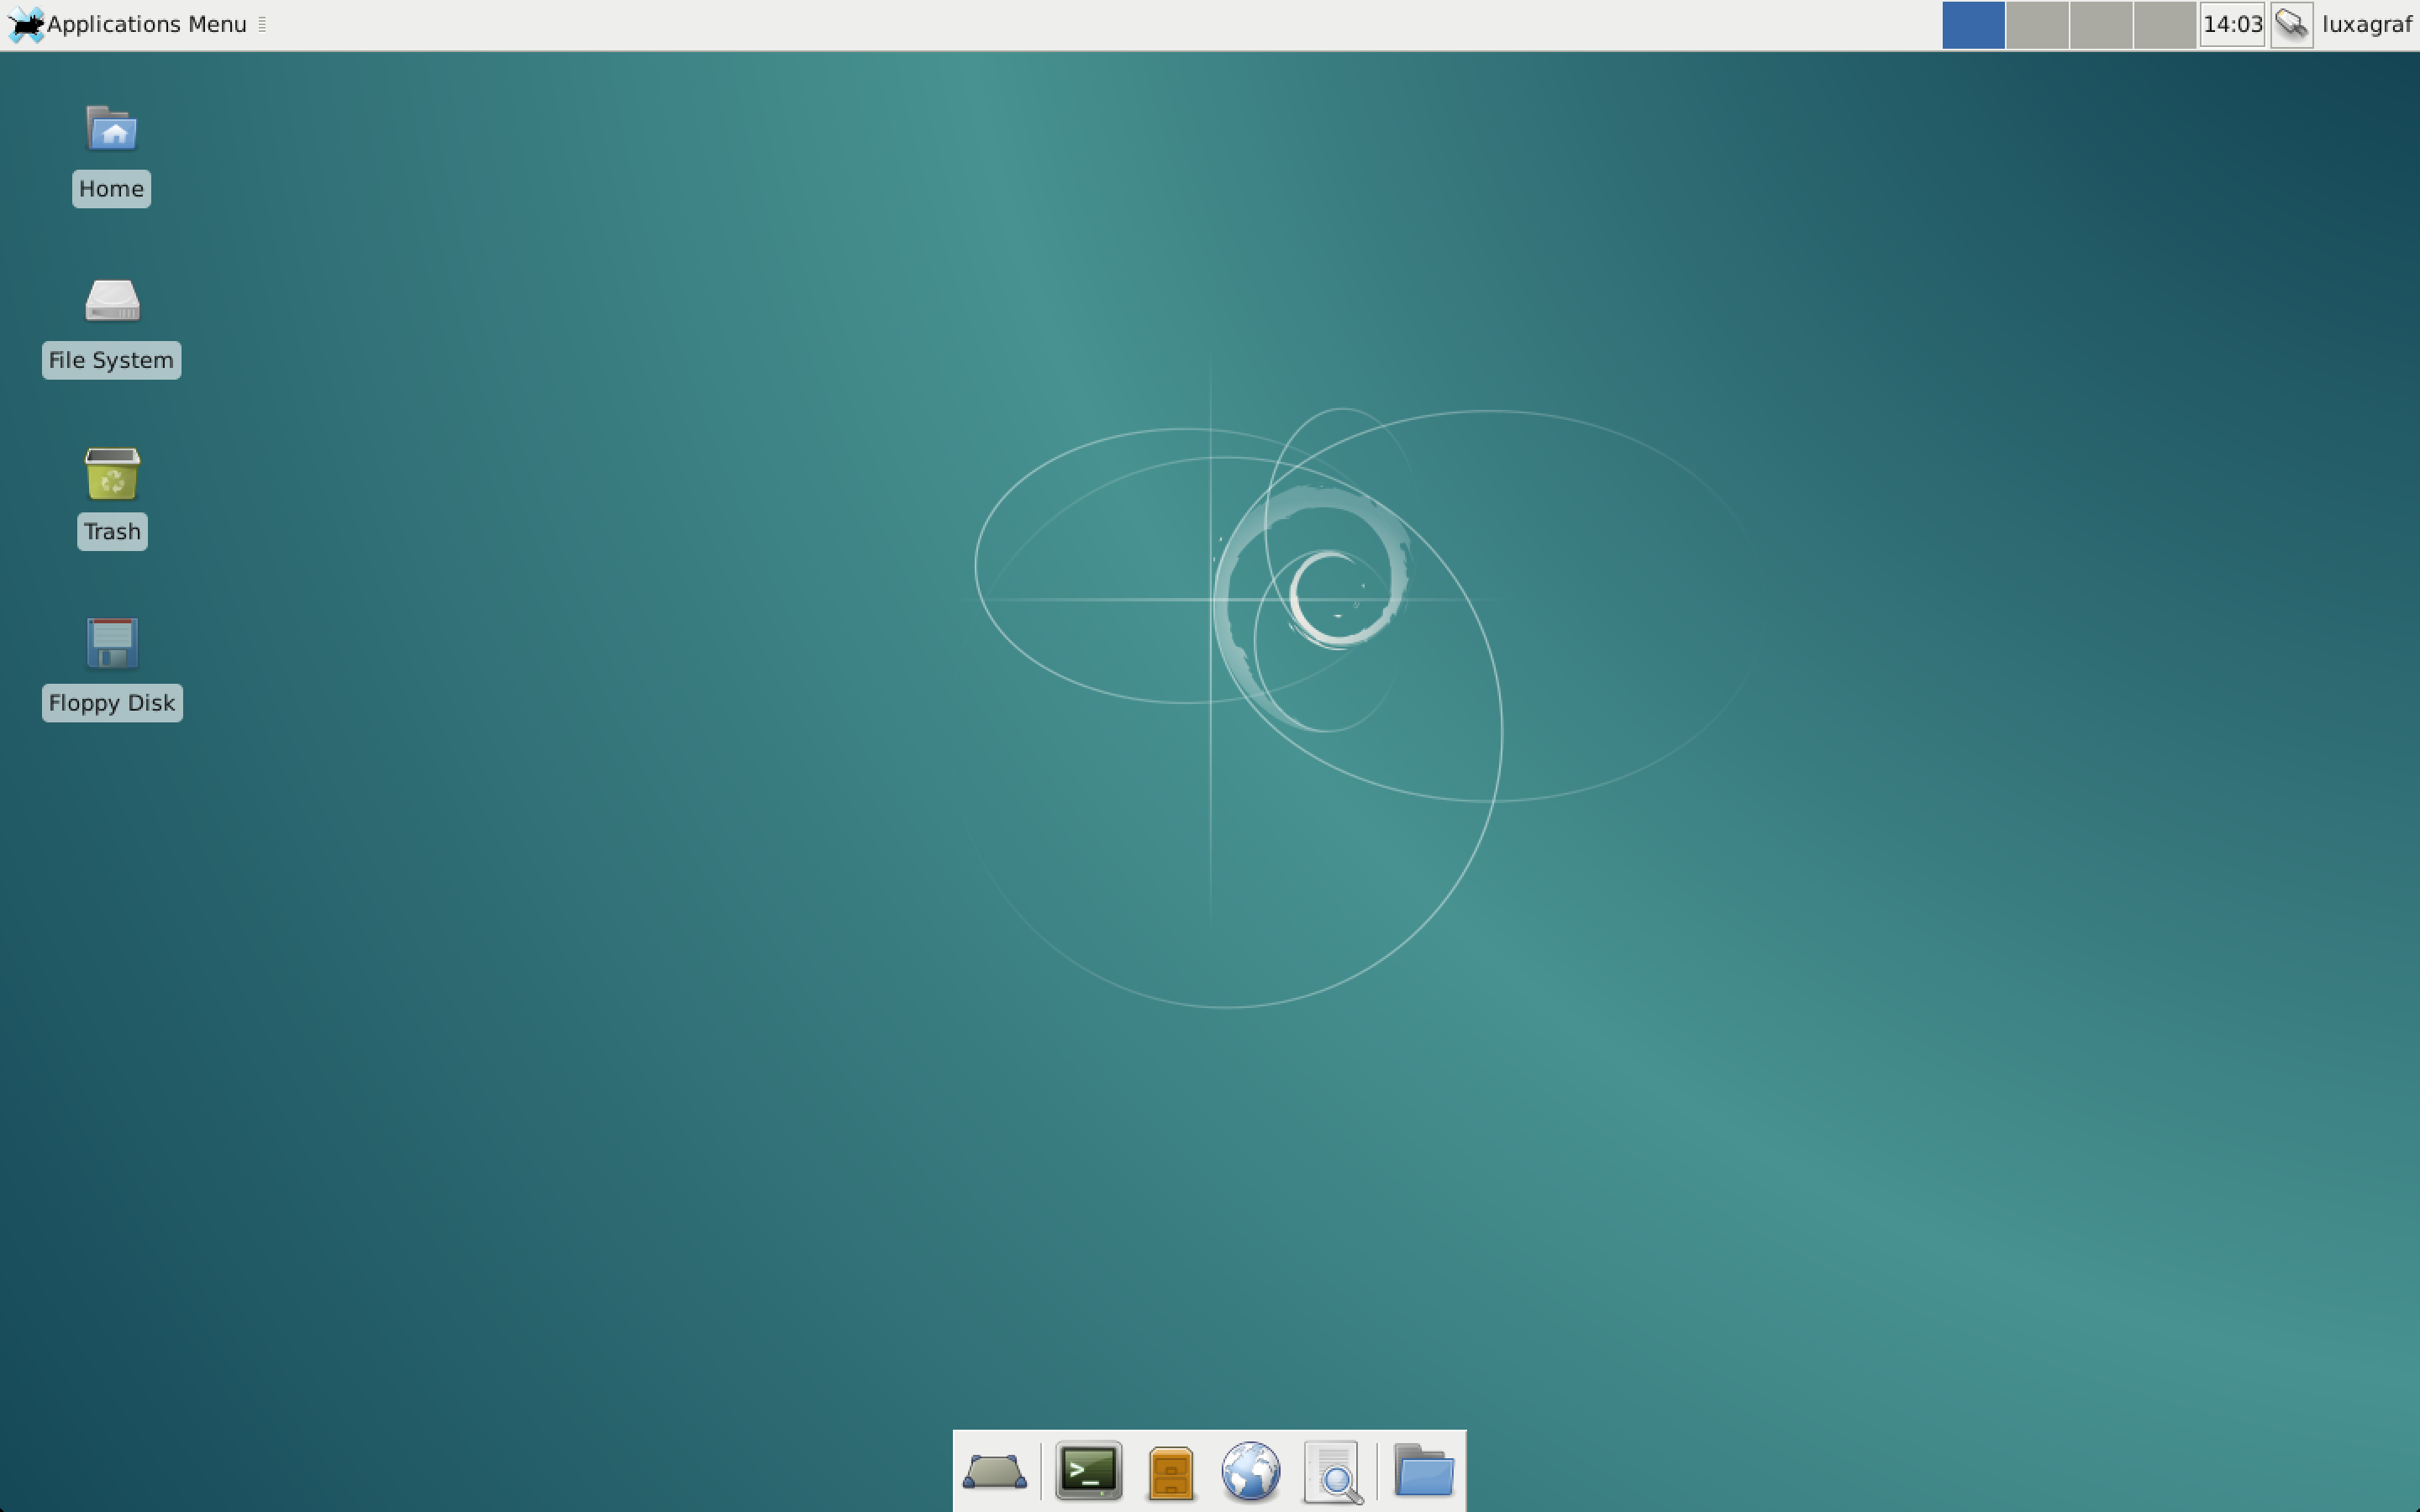Click the document viewer magnifier icon
This screenshot has height=1512, width=2420.
click(1334, 1467)
